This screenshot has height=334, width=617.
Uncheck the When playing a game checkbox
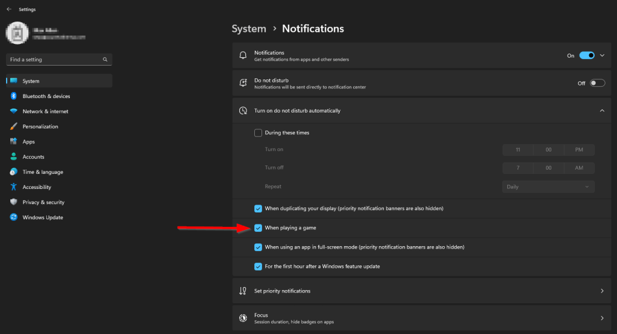coord(258,228)
